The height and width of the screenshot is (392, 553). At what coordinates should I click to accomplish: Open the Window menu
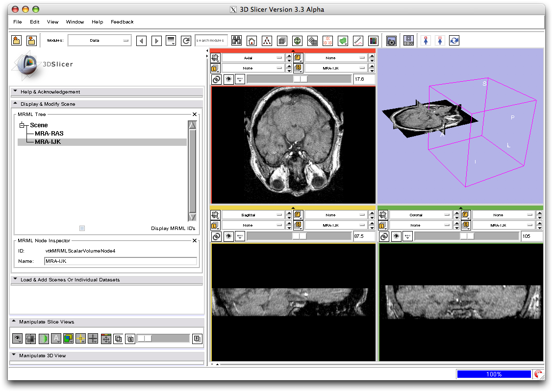click(x=75, y=22)
